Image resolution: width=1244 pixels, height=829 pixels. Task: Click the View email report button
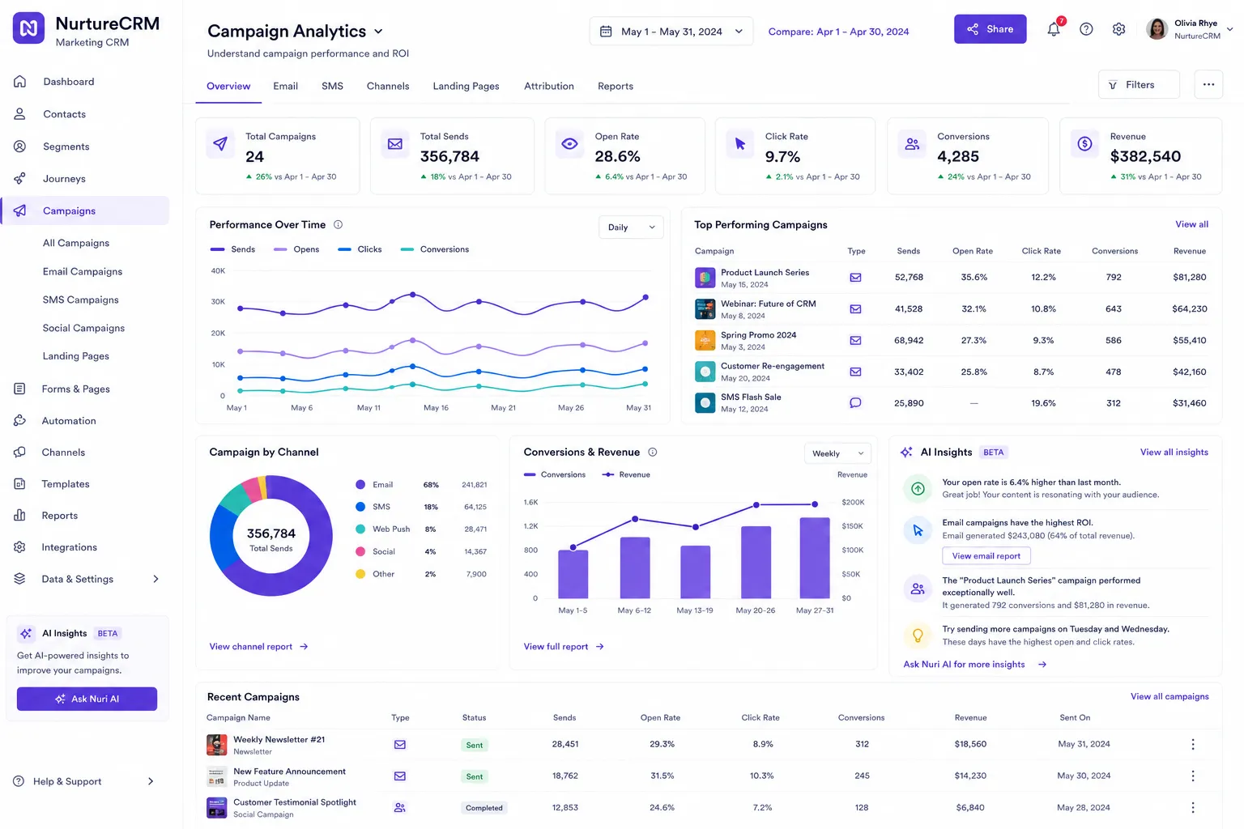(986, 556)
